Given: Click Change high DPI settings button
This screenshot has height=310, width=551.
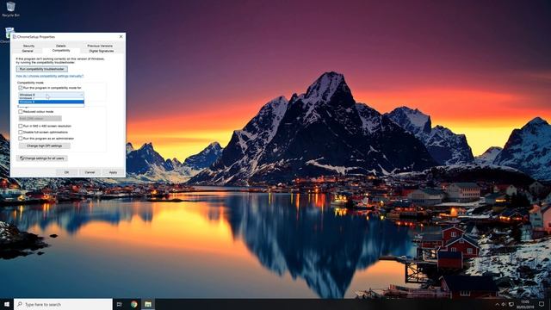Looking at the screenshot, I should [x=44, y=146].
